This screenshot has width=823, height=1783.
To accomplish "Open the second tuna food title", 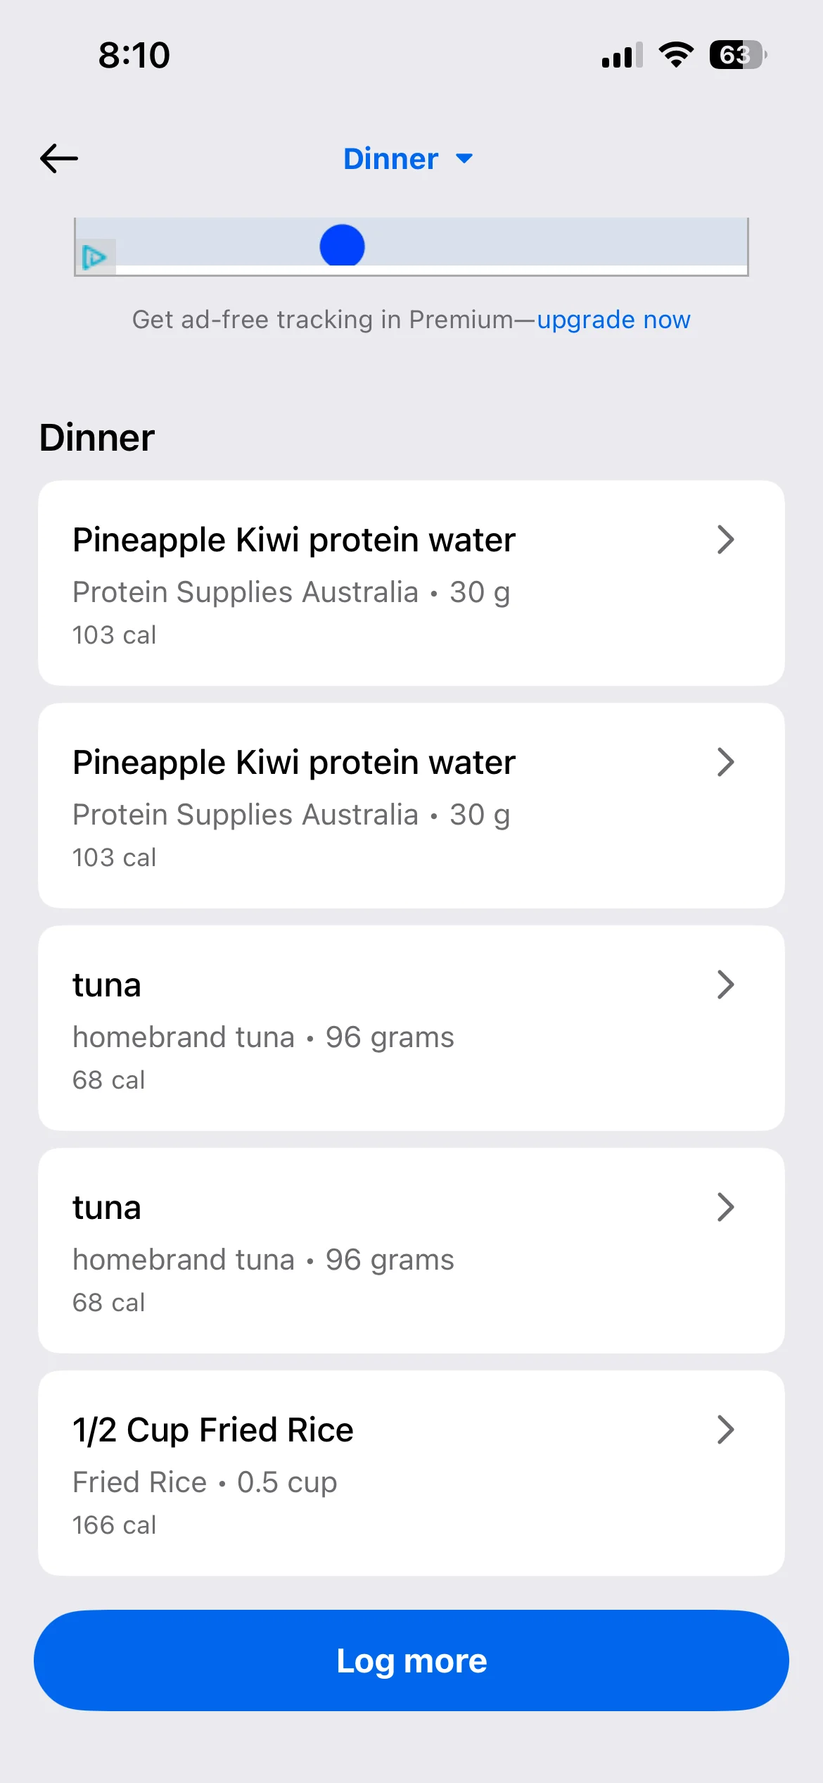I will click(x=107, y=1208).
